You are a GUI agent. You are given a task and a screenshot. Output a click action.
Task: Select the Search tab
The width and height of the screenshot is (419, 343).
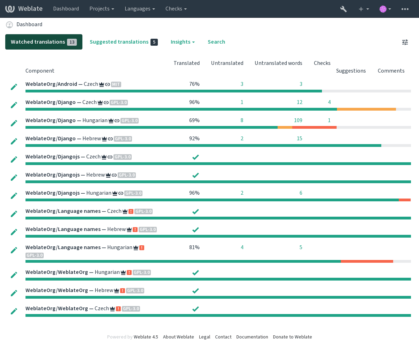click(216, 42)
